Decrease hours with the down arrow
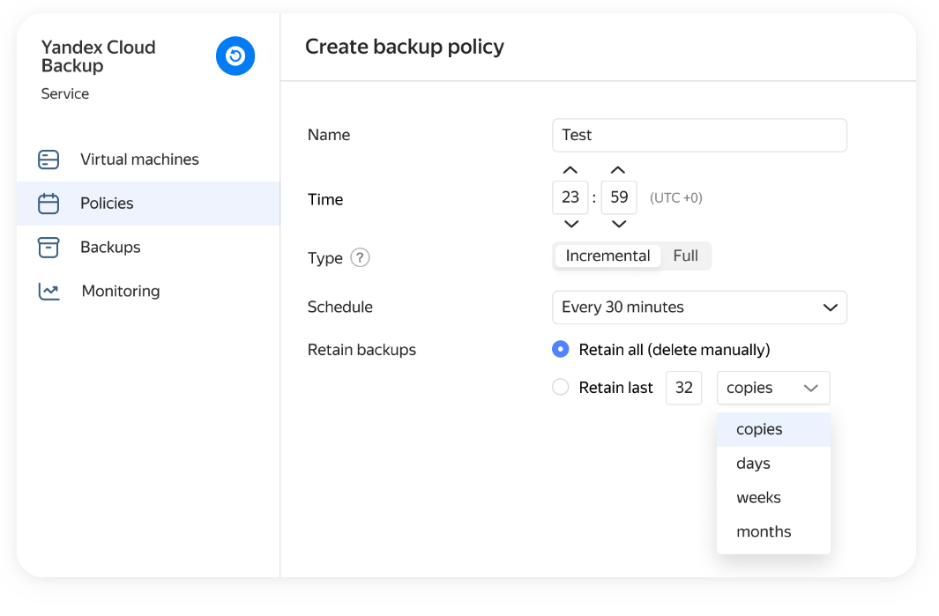 pos(570,224)
